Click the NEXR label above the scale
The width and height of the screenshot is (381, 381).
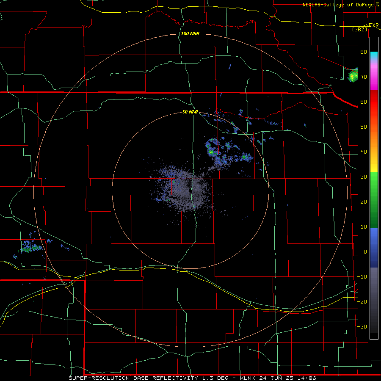click(372, 25)
